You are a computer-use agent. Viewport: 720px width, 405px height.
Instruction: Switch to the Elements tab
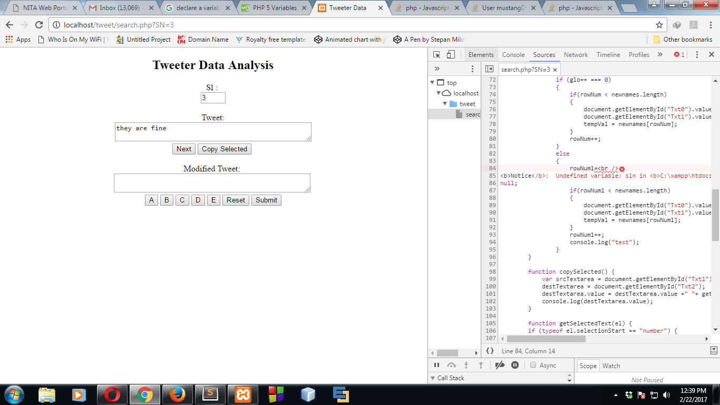[481, 54]
